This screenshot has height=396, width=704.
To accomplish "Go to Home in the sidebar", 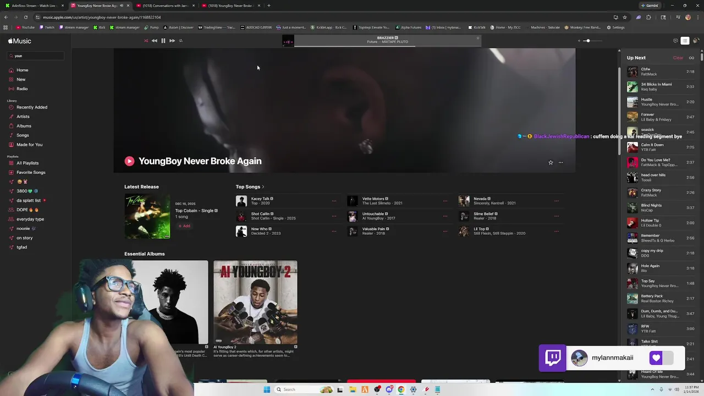I will pos(22,70).
